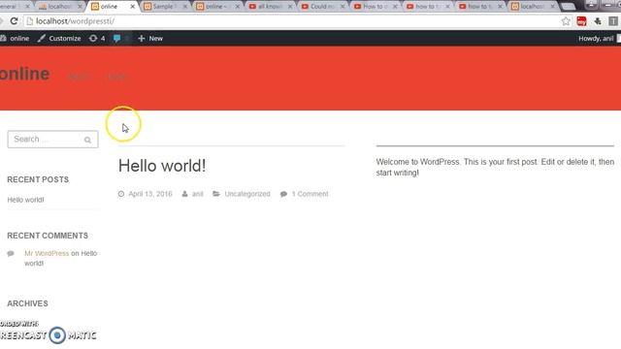Click the speech bubble icon beside 1 Comment
The height and width of the screenshot is (349, 621).
click(283, 194)
